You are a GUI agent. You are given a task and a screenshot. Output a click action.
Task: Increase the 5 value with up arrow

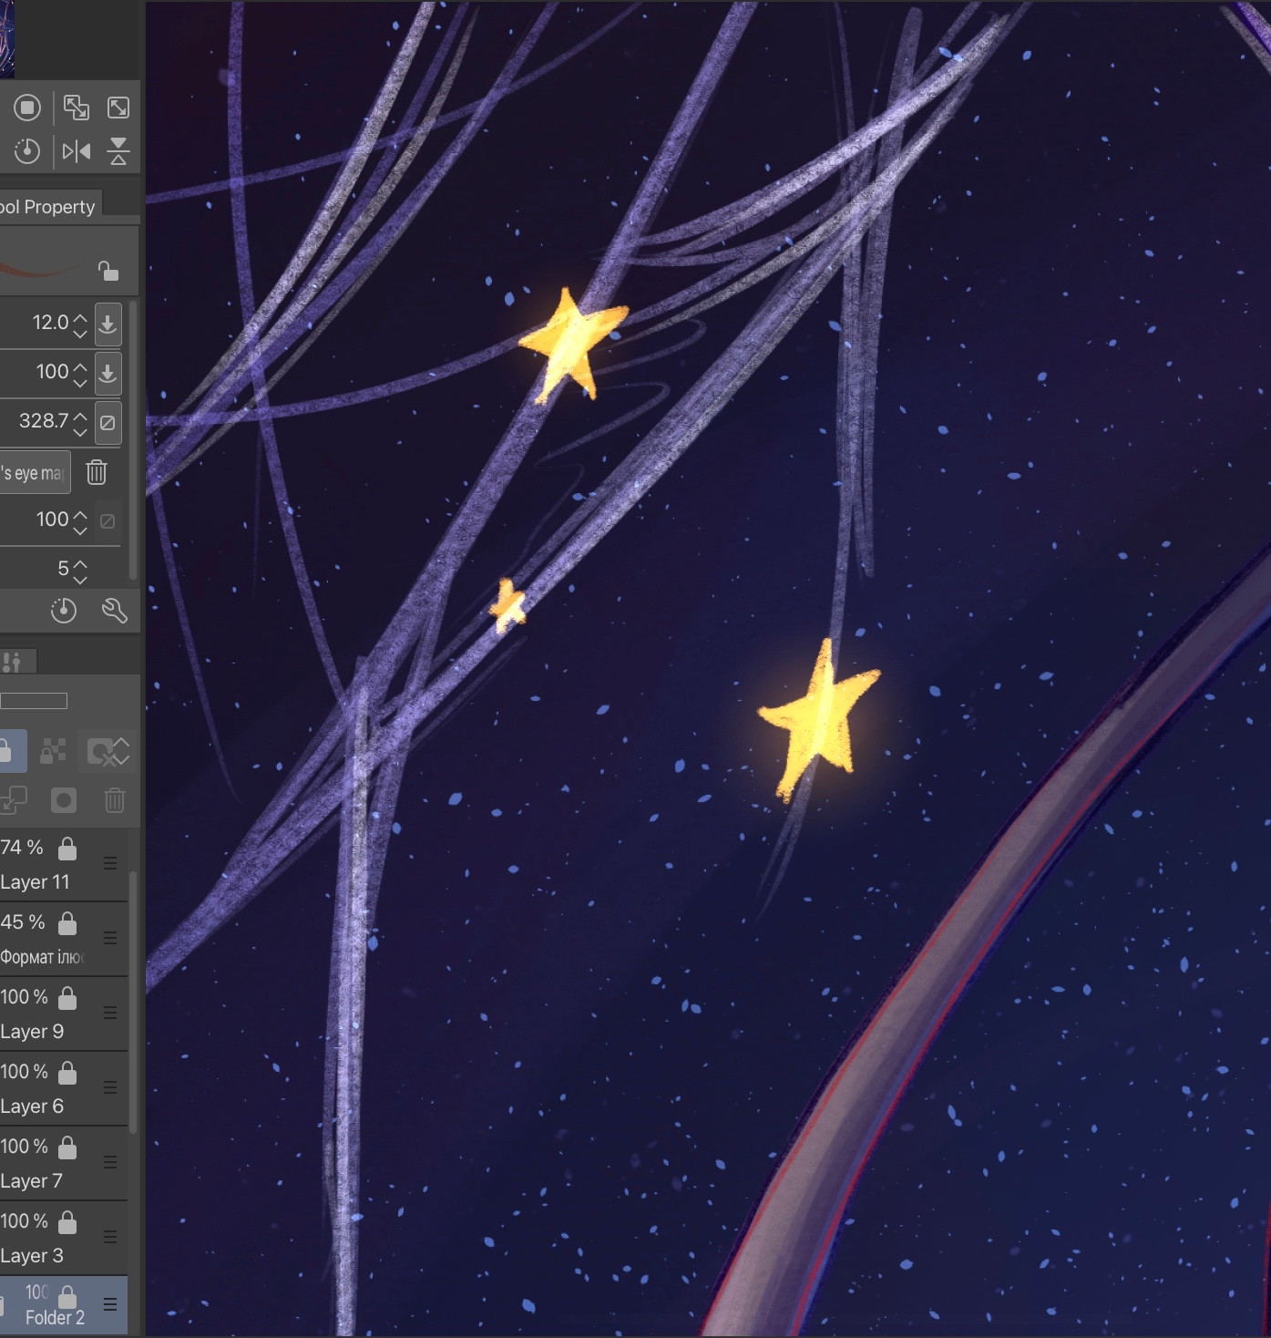click(80, 563)
